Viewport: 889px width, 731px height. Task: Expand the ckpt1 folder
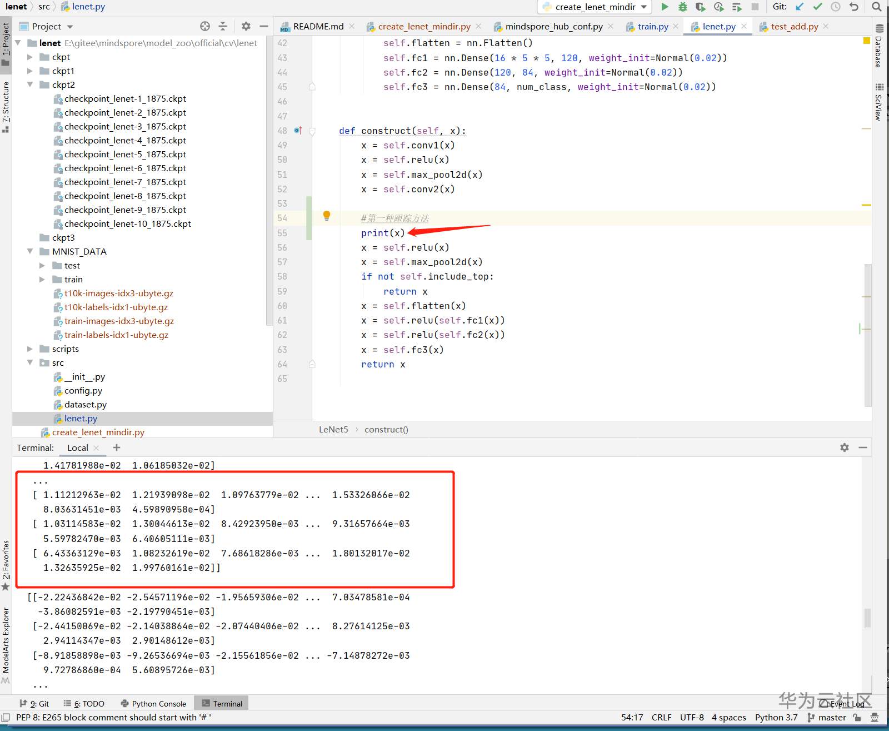(x=30, y=71)
